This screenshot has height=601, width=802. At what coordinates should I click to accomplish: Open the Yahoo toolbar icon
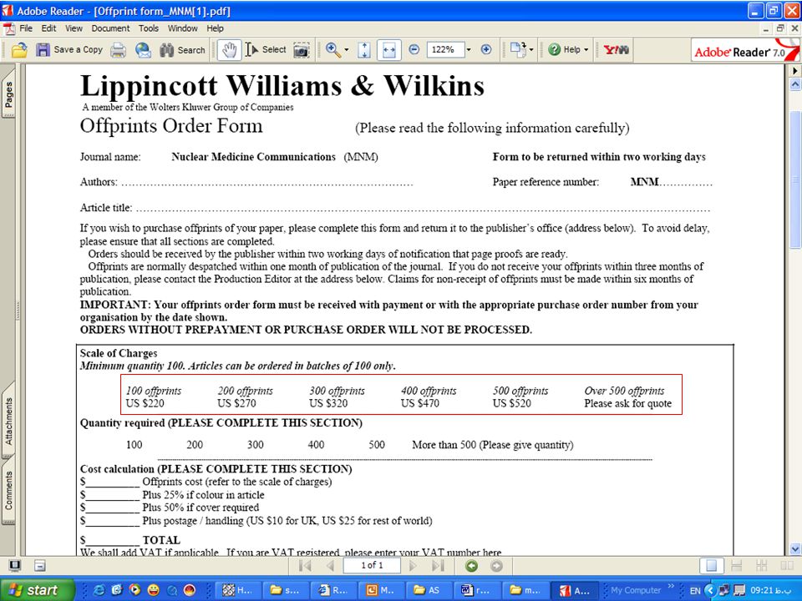[616, 49]
